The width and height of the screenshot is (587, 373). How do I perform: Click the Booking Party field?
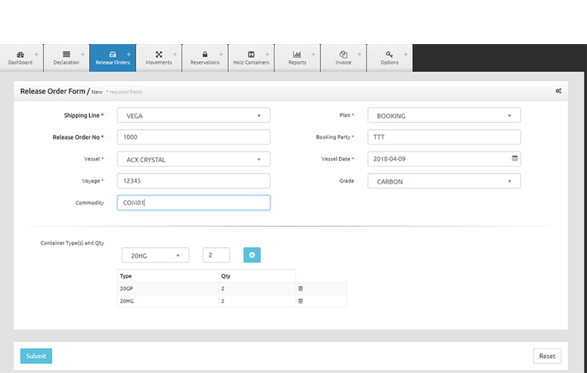444,137
